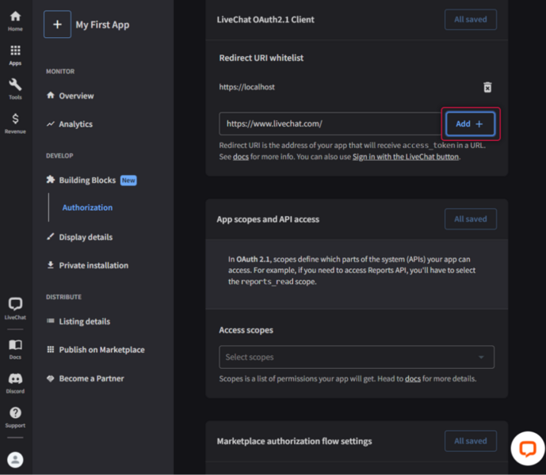The height and width of the screenshot is (475, 546).
Task: Open the Tools wrench icon
Action: 15,86
